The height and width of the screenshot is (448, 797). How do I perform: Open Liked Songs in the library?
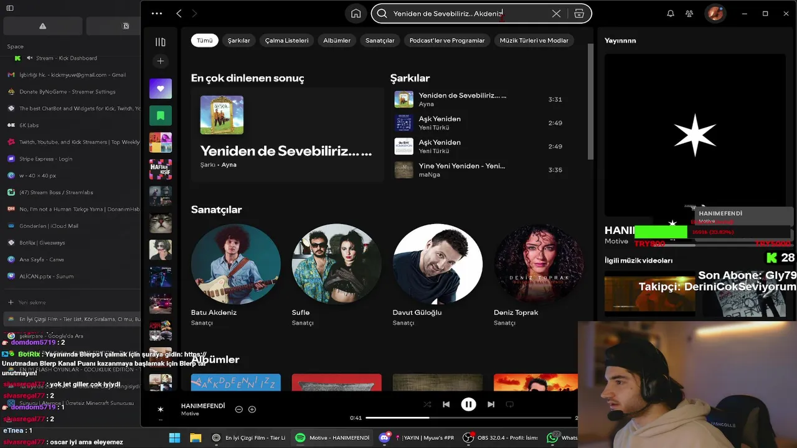160,88
